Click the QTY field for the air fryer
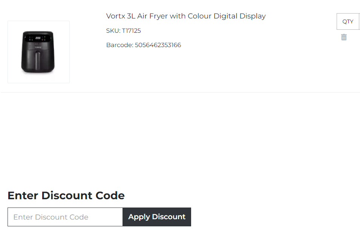This screenshot has width=360, height=232. (348, 21)
